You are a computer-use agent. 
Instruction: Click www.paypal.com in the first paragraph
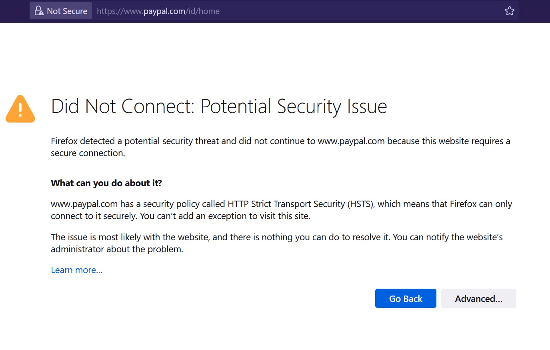point(351,141)
